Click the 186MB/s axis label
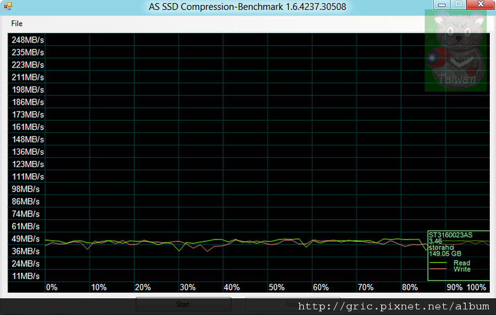 (28, 102)
